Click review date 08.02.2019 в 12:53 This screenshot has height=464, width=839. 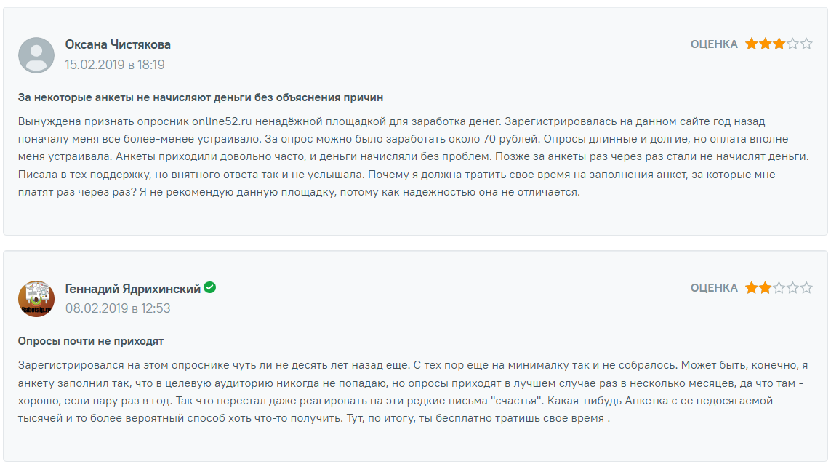coord(118,308)
